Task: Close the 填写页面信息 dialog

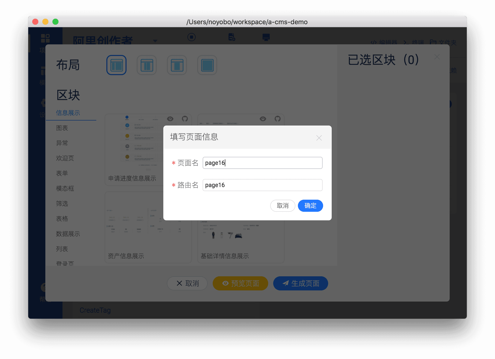Action: click(319, 138)
